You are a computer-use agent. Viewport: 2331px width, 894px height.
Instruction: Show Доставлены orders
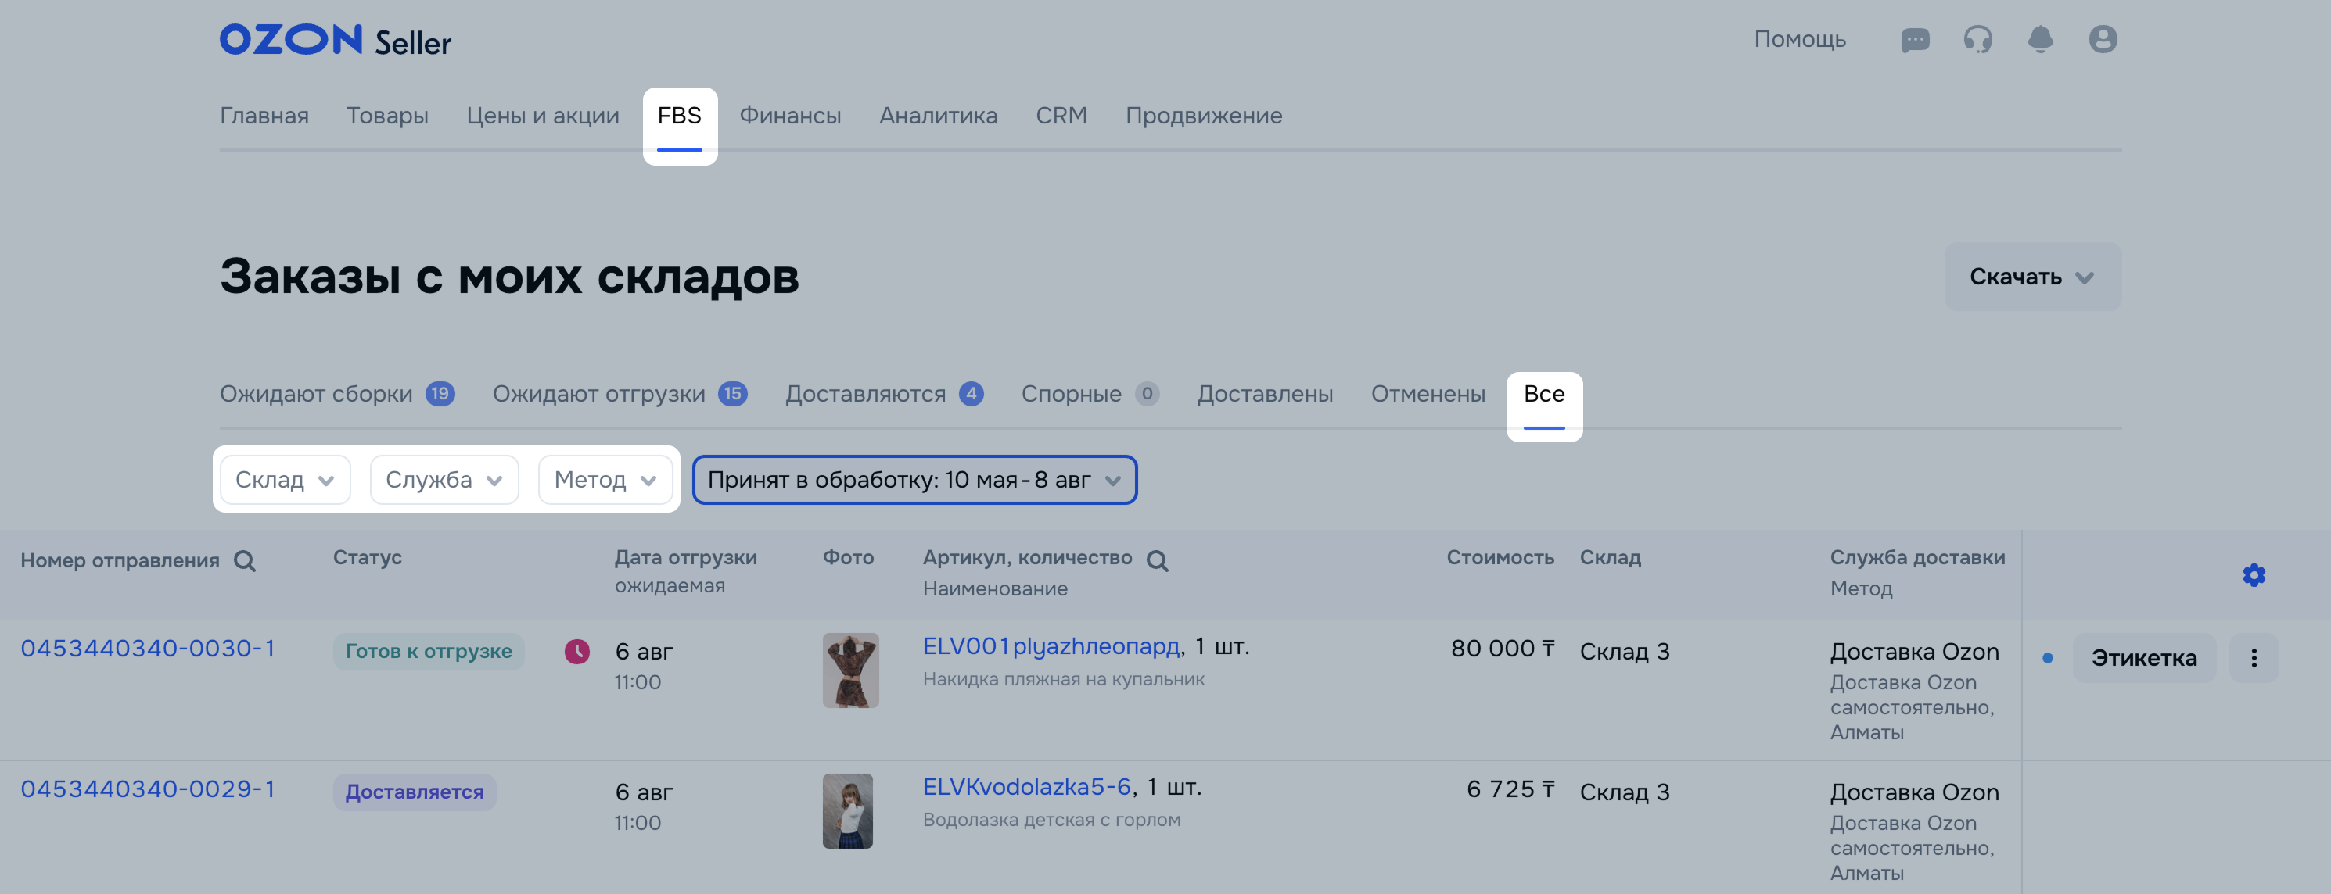click(x=1264, y=394)
